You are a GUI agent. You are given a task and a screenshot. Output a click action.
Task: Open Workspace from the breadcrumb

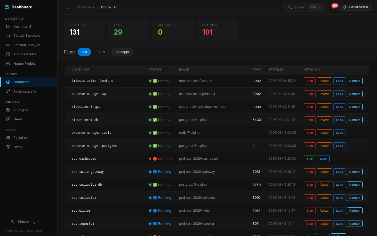[x=85, y=7]
